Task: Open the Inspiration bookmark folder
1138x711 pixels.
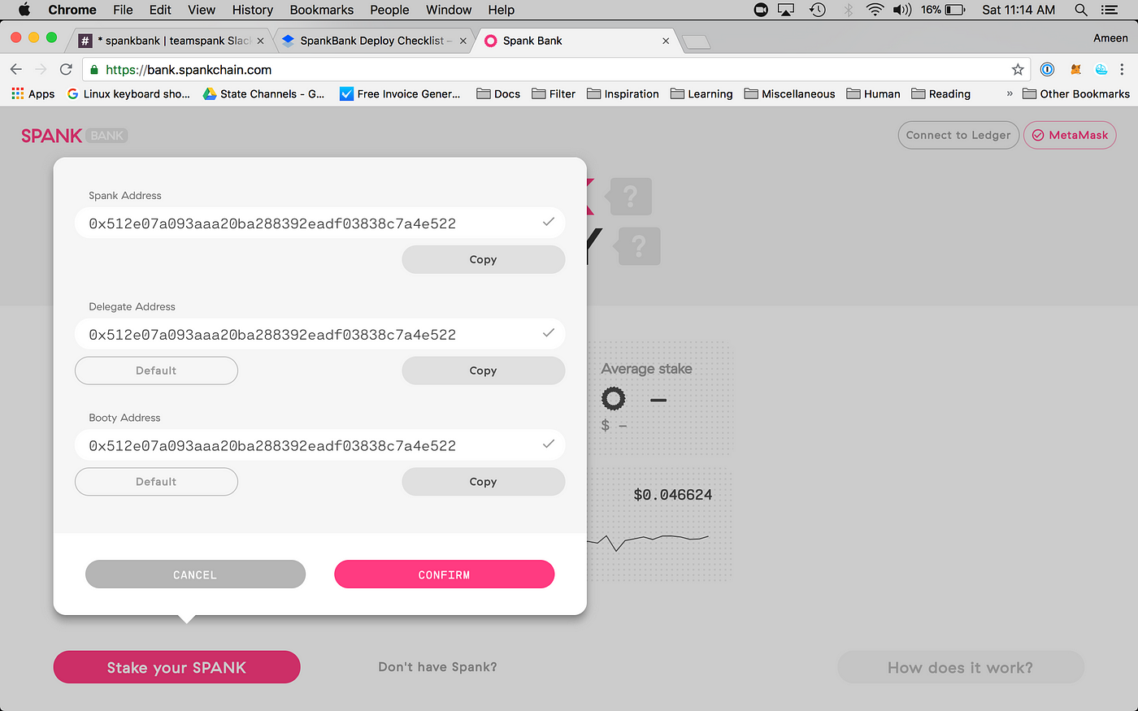Action: click(623, 93)
